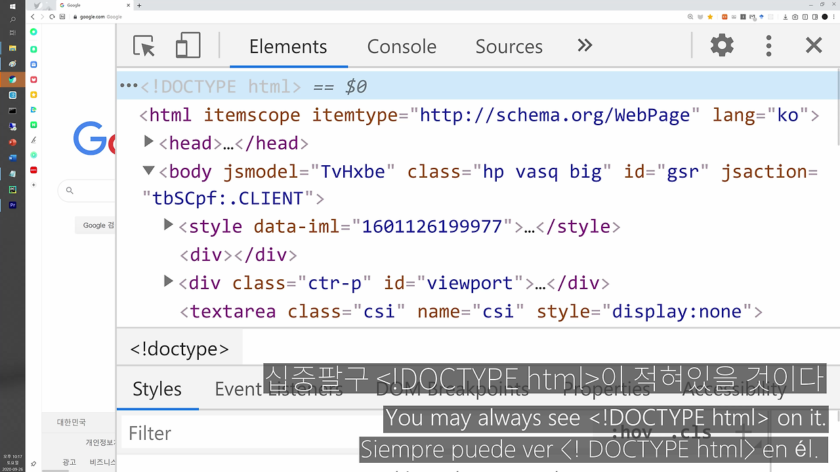The height and width of the screenshot is (472, 840).
Task: Expand the viewport div node
Action: pos(168,281)
